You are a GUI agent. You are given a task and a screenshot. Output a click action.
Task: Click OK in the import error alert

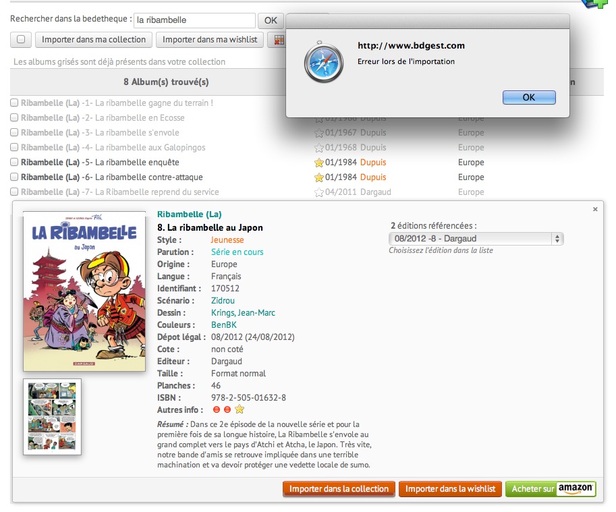[x=529, y=97]
